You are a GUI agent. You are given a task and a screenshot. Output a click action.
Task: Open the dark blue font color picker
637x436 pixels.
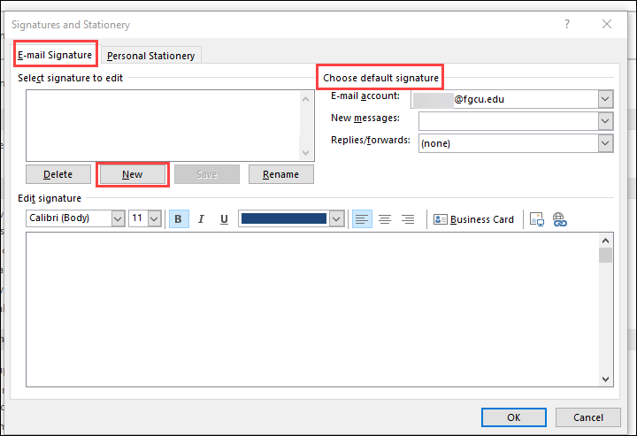[x=336, y=218]
